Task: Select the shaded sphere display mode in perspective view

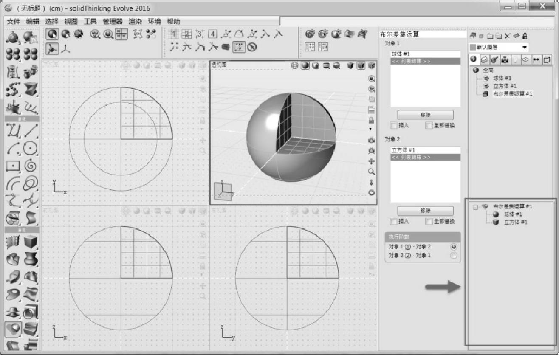Action: [x=305, y=65]
